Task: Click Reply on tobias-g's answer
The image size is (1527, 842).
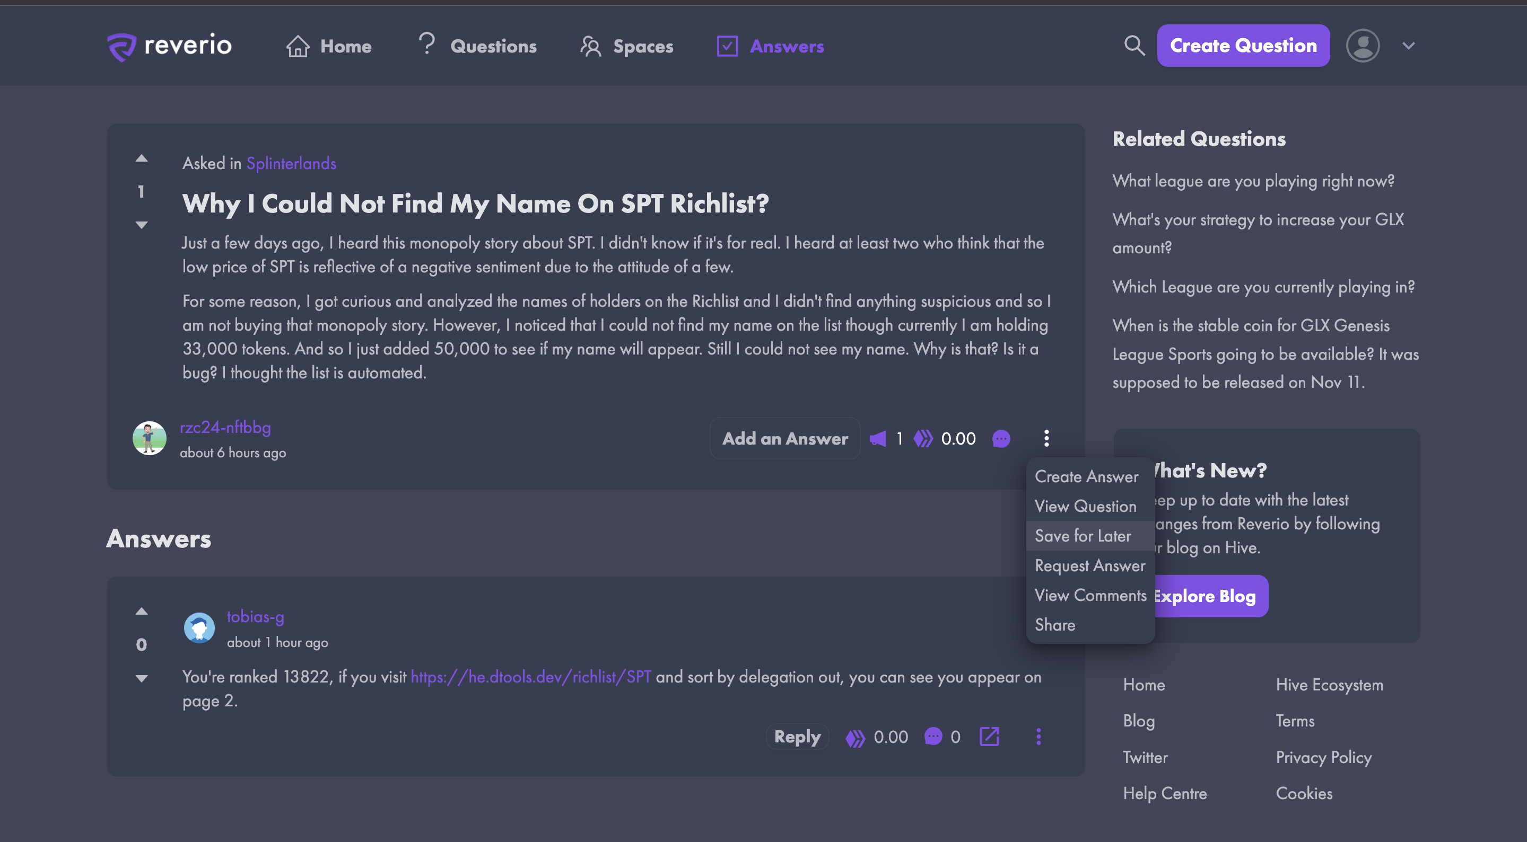Action: click(x=797, y=737)
